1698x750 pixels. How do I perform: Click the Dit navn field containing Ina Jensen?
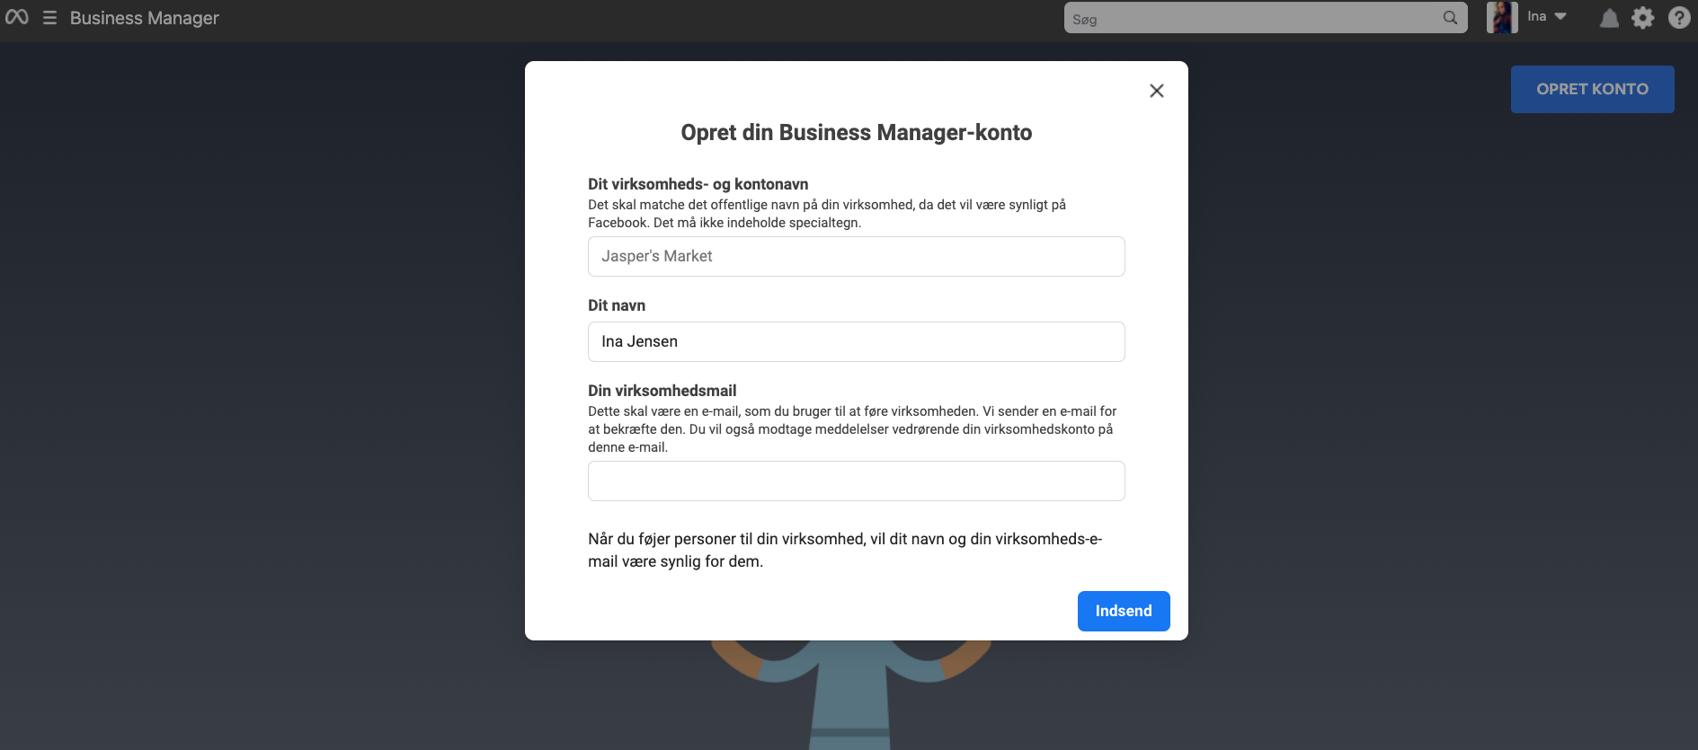856,341
